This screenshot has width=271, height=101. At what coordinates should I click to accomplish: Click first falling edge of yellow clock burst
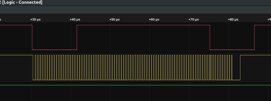[x=33, y=68]
